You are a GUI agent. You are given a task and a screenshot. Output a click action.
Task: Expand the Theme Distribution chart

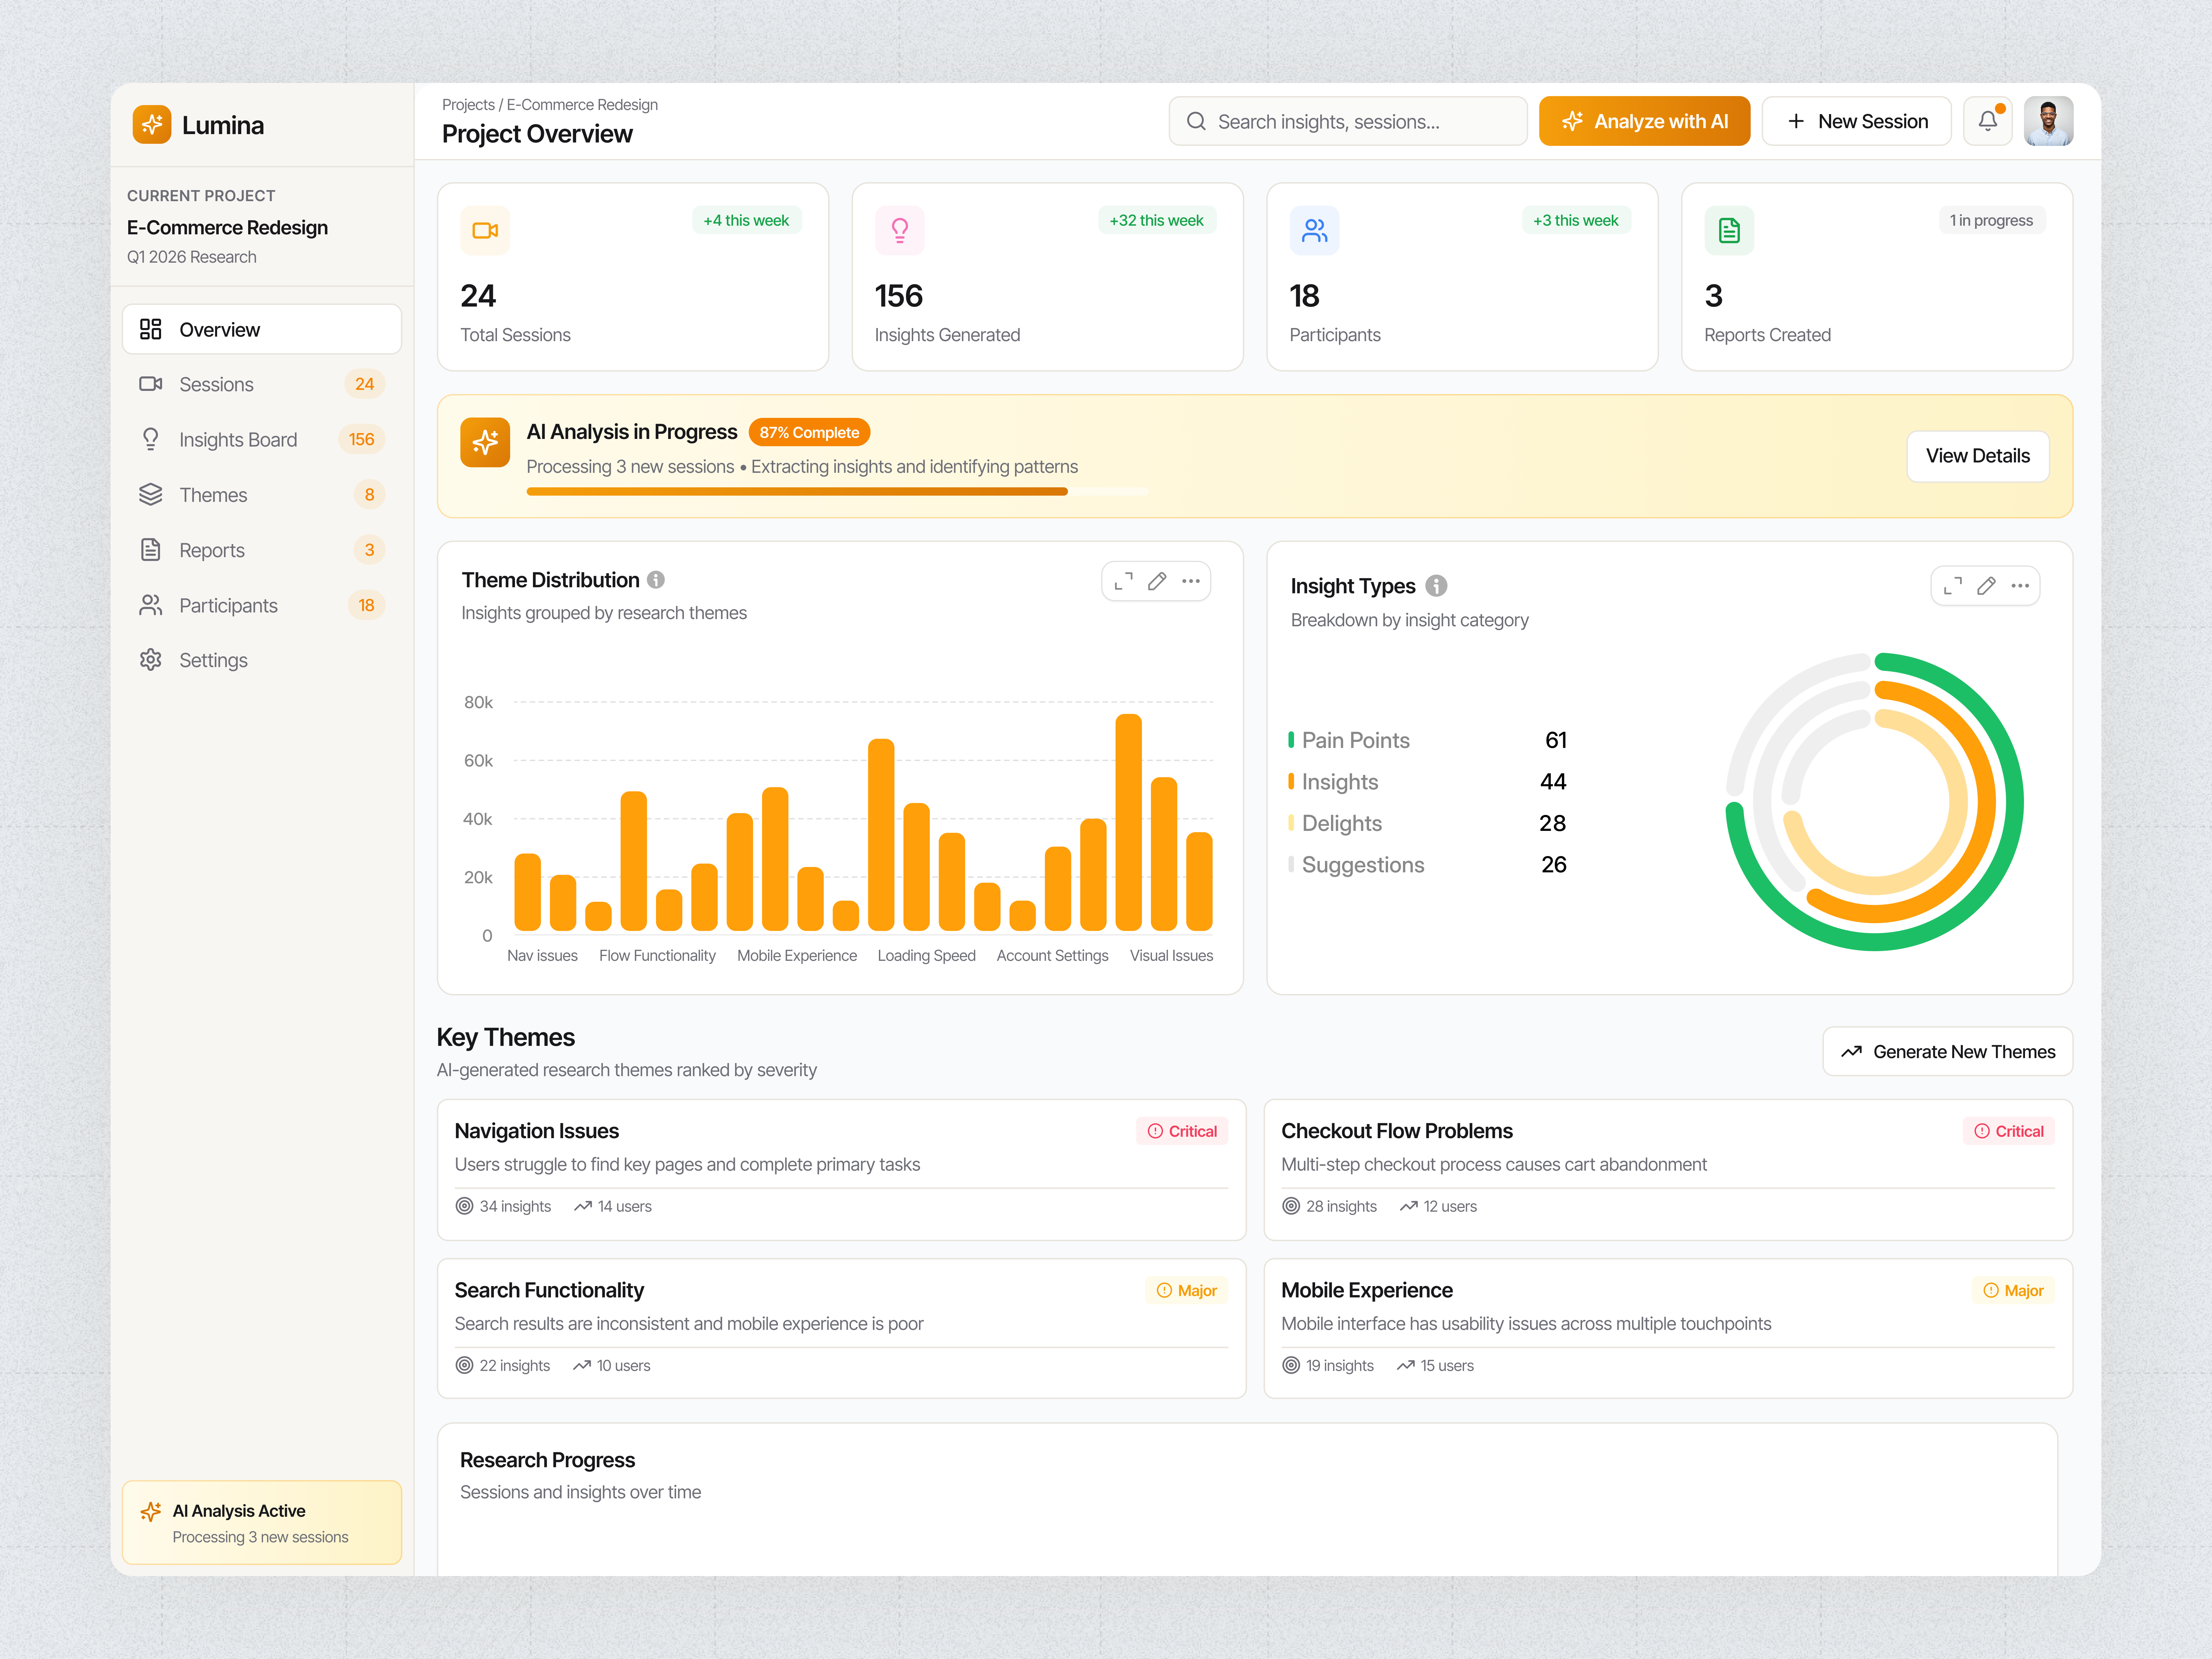pyautogui.click(x=1124, y=581)
